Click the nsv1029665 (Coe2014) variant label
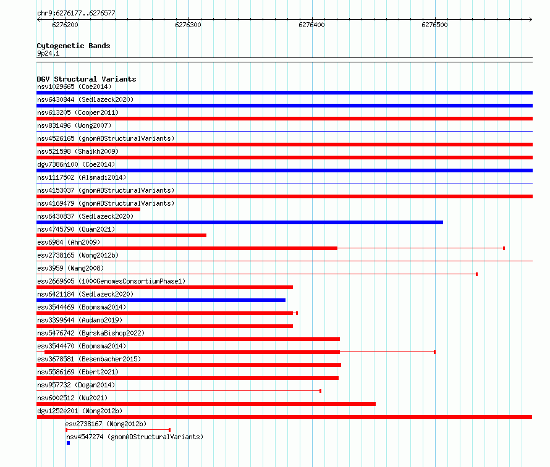The image size is (550, 467). pyautogui.click(x=74, y=86)
